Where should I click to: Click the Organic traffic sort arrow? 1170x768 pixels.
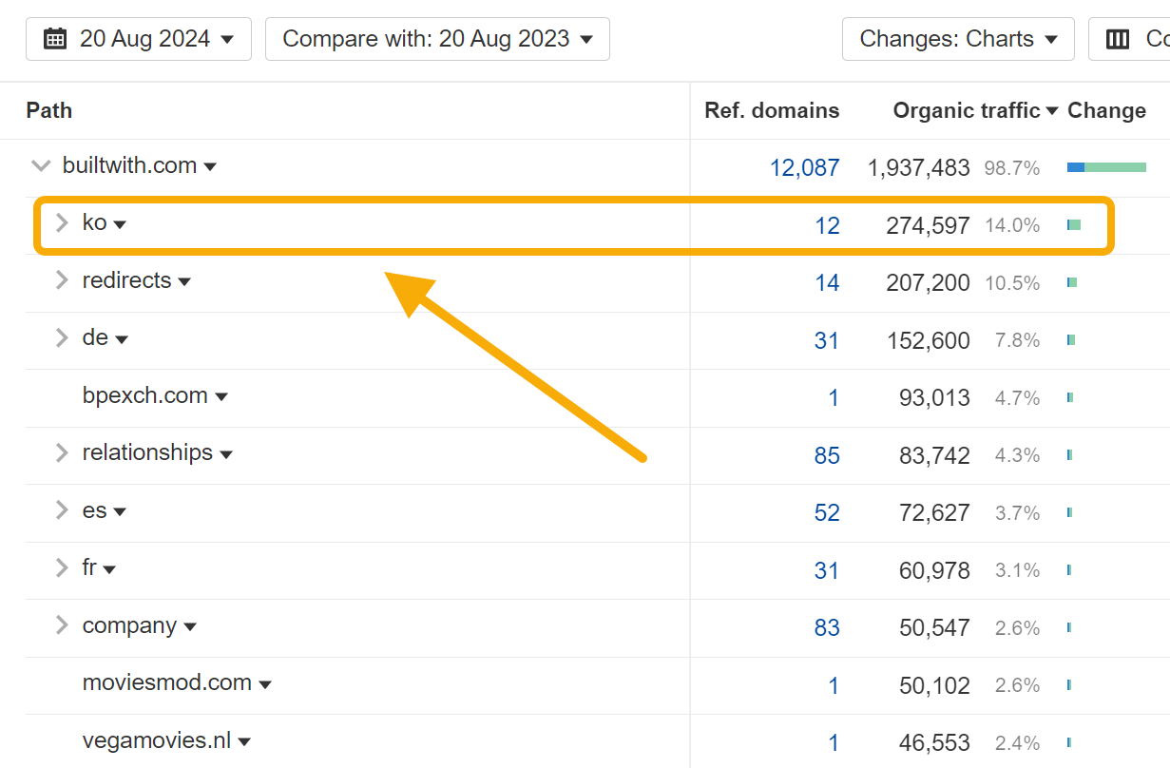1052,110
